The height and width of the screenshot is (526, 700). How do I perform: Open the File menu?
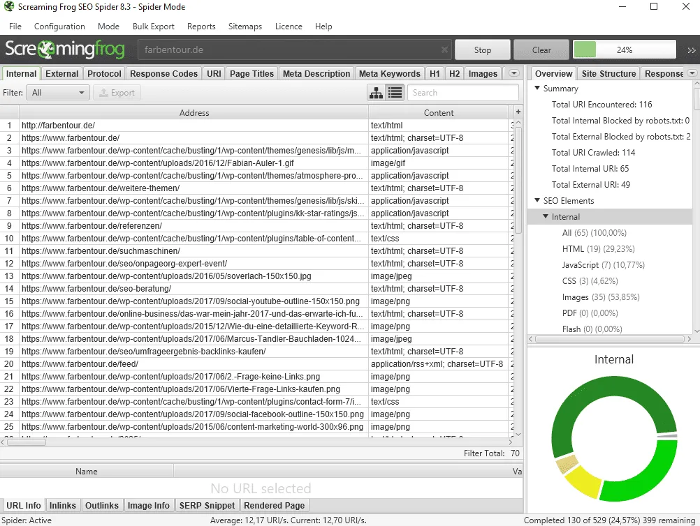(15, 27)
